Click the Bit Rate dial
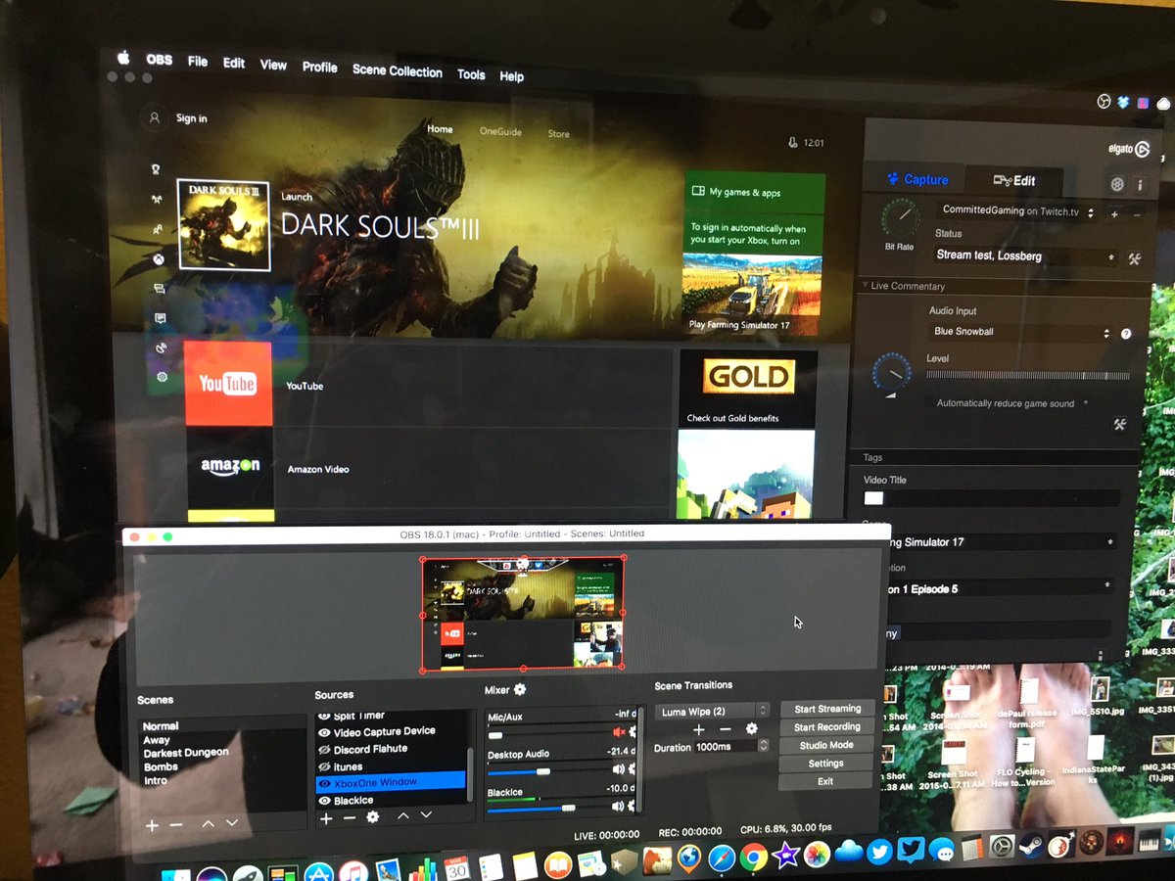Screen dimensions: 1175x881 point(900,217)
